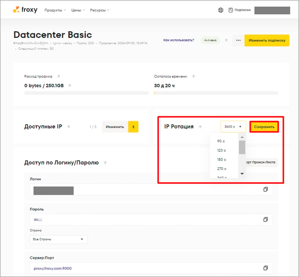Image resolution: width=299 pixels, height=277 pixels.
Task: Click help icon beside IP Ротация
Action: pyautogui.click(x=200, y=127)
